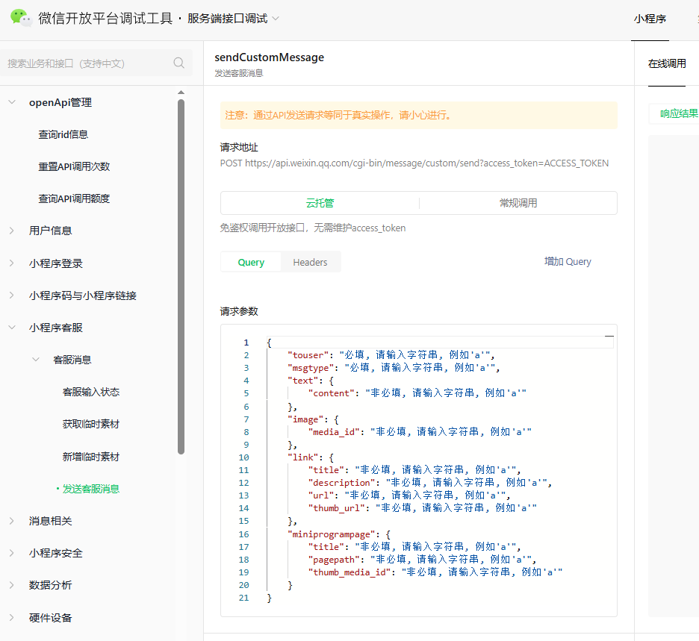
Task: Select the 云托管 call mode
Action: (x=320, y=203)
